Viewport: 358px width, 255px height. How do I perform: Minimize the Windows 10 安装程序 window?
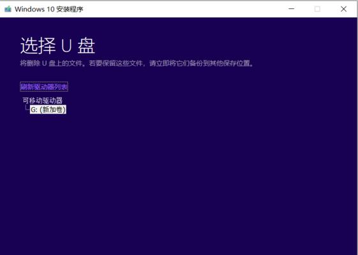click(x=292, y=9)
